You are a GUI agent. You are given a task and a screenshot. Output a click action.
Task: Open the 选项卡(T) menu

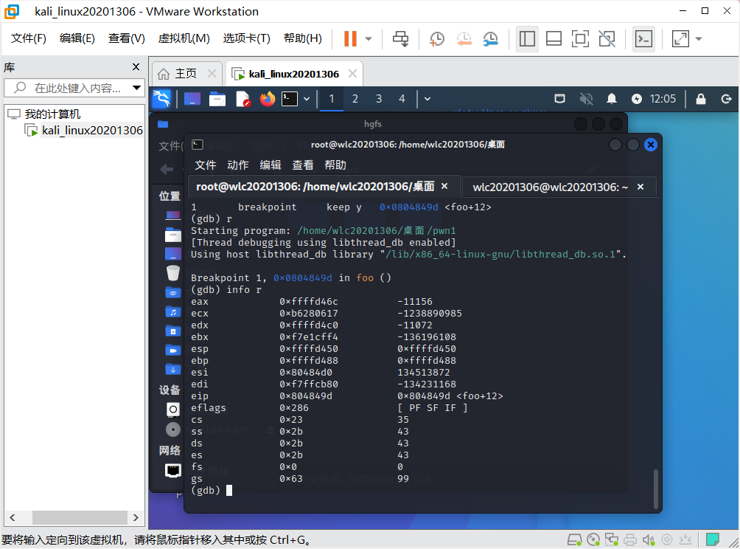point(246,38)
